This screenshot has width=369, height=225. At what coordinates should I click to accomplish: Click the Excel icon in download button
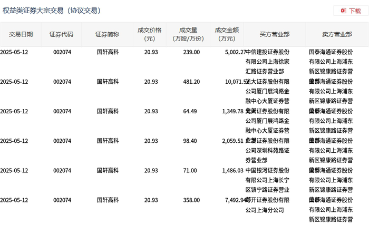point(344,11)
